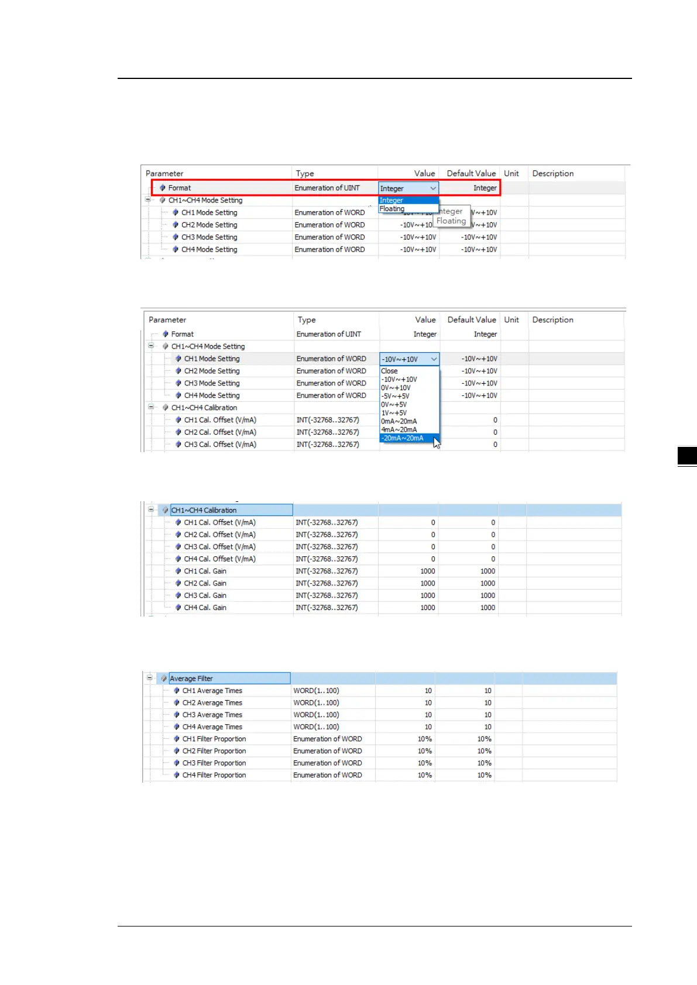The width and height of the screenshot is (697, 985).
Task: Click the icon next to CH1 Average Times
Action: click(x=177, y=691)
